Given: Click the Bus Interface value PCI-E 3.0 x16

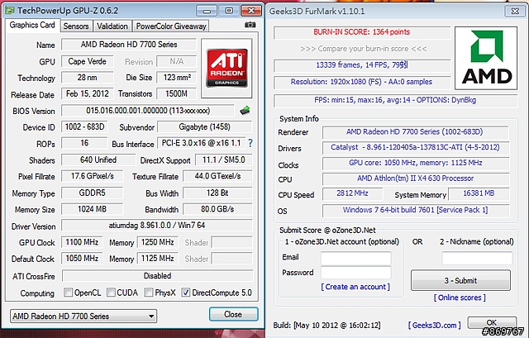Looking at the screenshot, I should click(x=201, y=143).
